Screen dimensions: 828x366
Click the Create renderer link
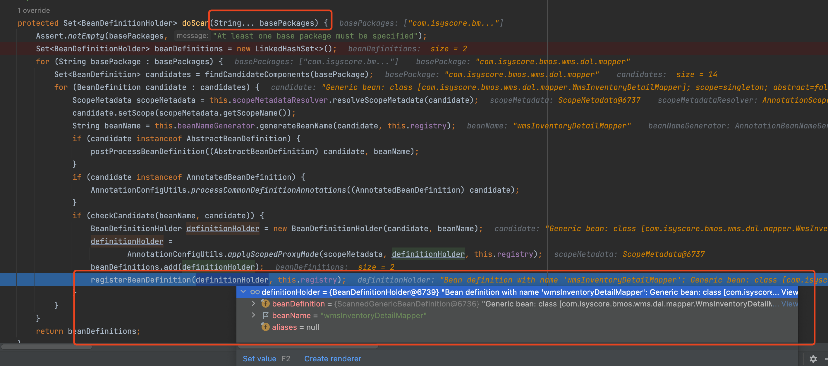point(332,359)
